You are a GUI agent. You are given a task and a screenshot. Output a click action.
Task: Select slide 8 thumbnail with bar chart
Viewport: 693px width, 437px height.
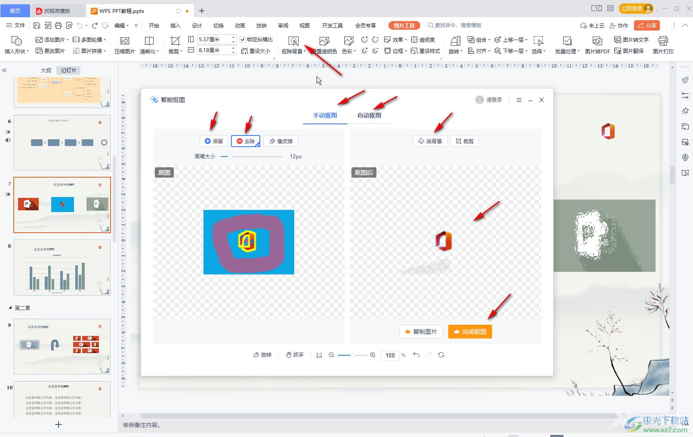[x=62, y=268]
